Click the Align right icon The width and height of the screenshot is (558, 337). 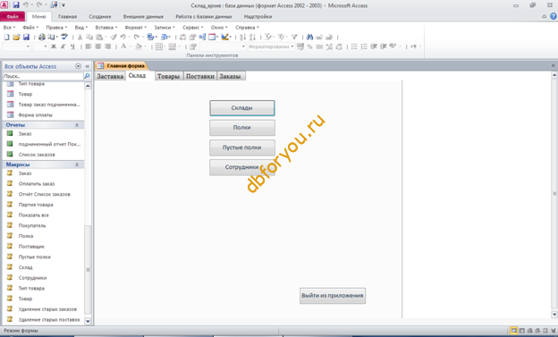click(x=107, y=46)
